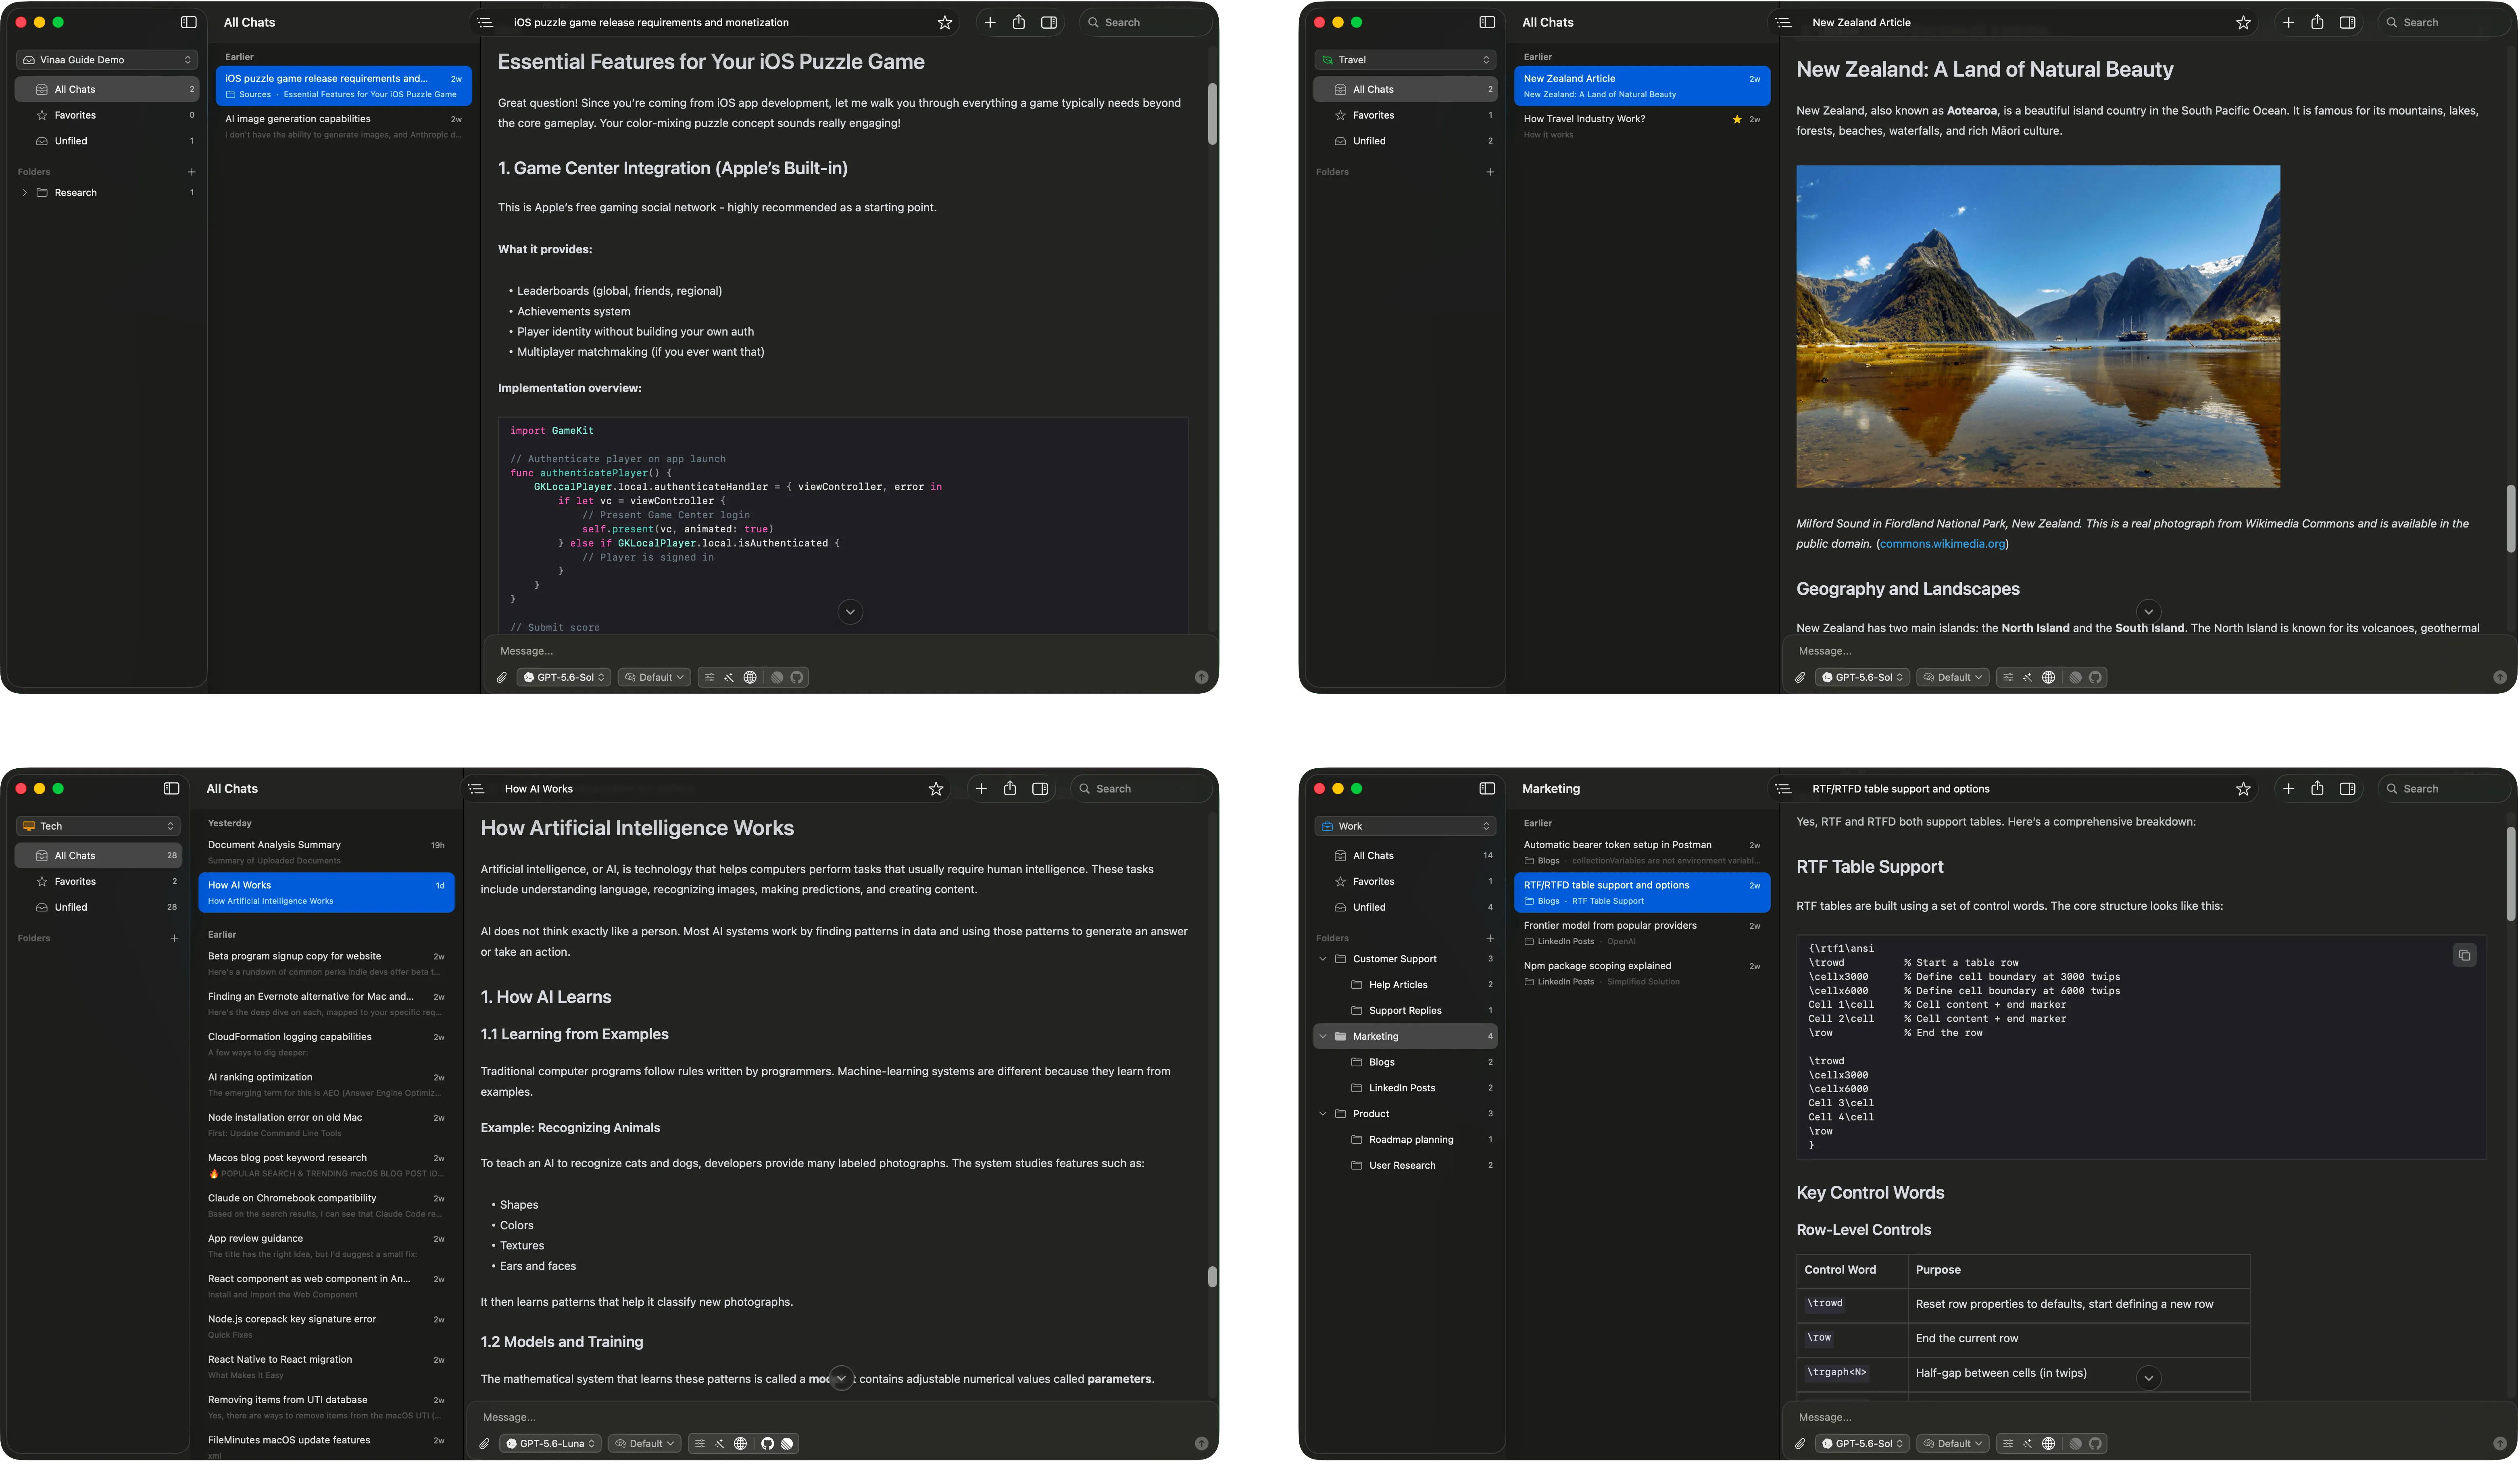The width and height of the screenshot is (2520, 1466).
Task: Click paperclip icon in How AI Works window
Action: (484, 1443)
